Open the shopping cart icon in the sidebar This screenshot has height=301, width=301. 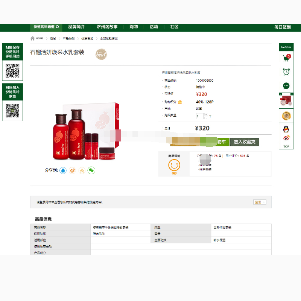click(287, 58)
